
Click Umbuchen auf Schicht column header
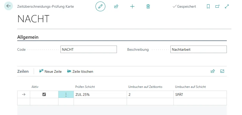click(191, 87)
